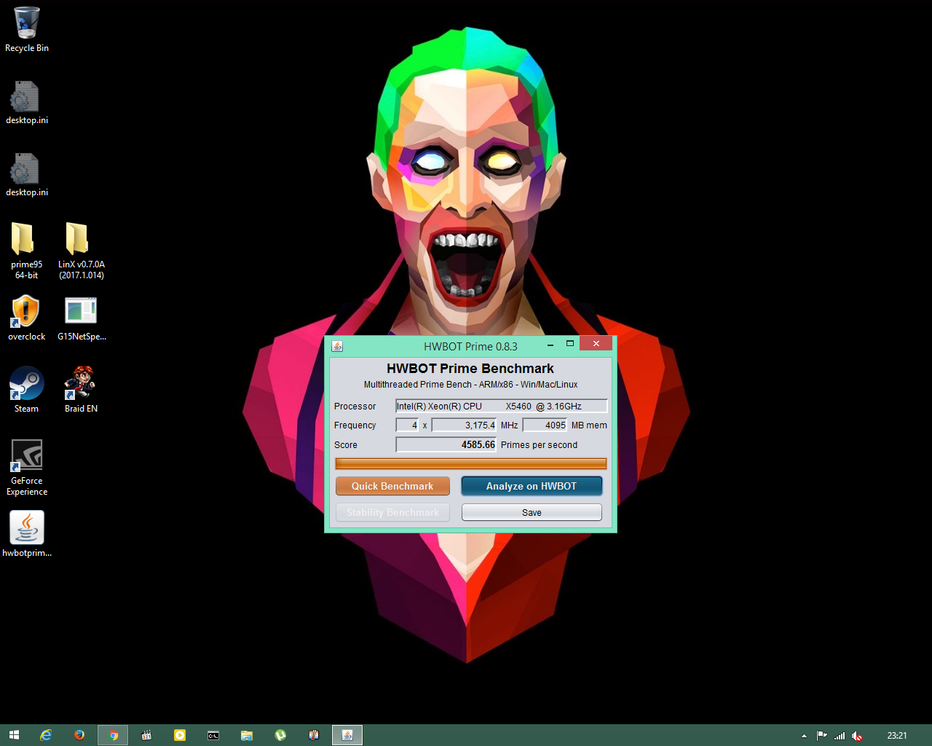Open the muted volume tray icon

click(857, 736)
